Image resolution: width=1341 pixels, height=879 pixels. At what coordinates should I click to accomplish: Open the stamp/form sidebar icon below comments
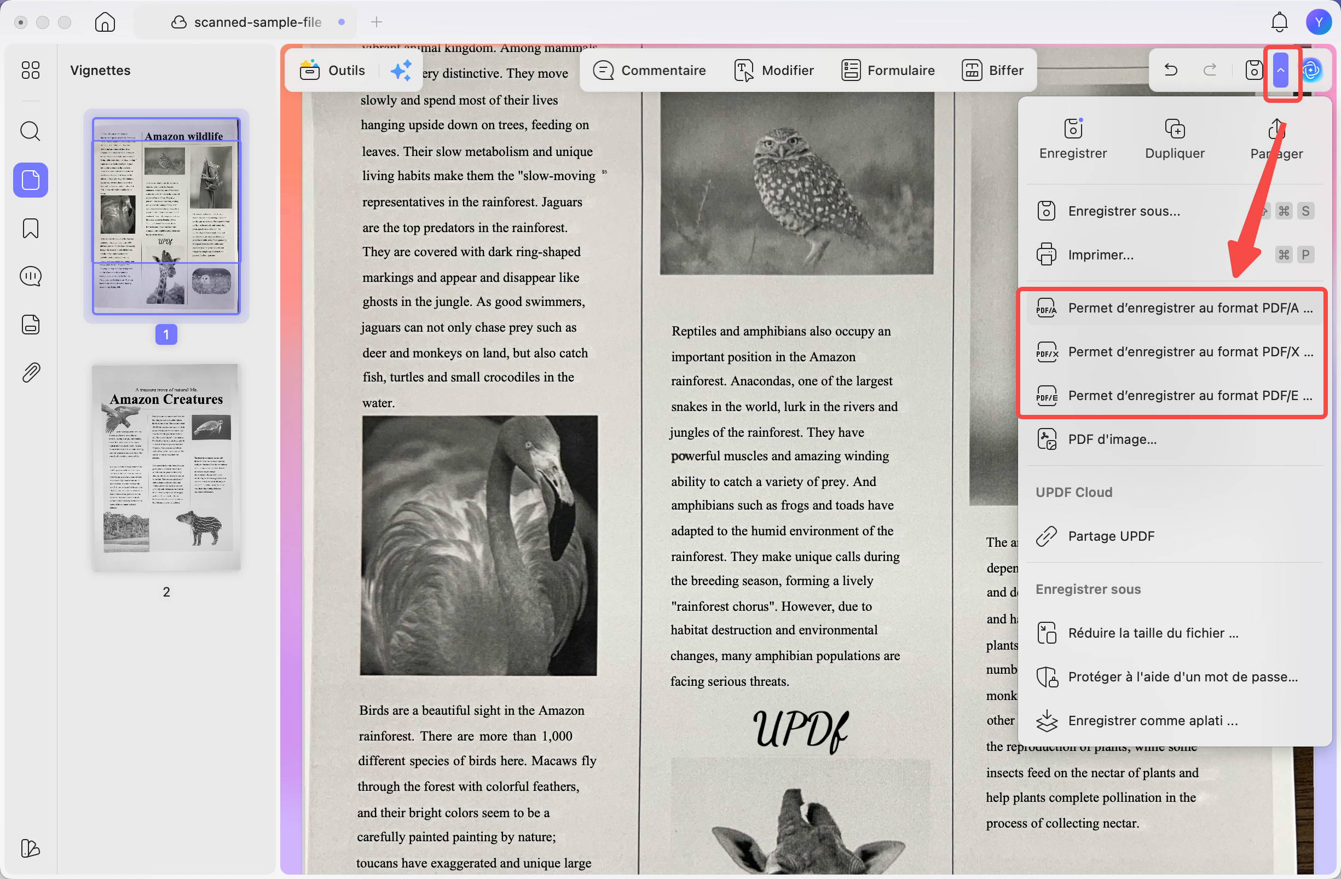31,325
